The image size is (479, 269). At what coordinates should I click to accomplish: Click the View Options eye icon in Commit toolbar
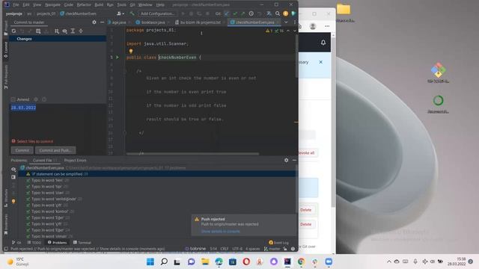tap(65, 31)
